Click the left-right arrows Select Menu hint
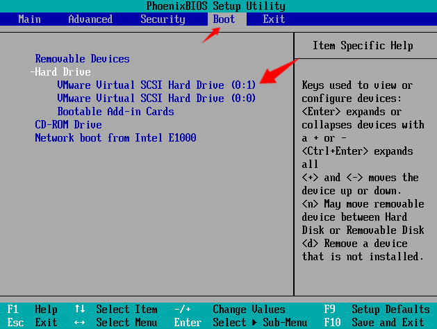Viewport: 437px width, 329px height. point(116,322)
